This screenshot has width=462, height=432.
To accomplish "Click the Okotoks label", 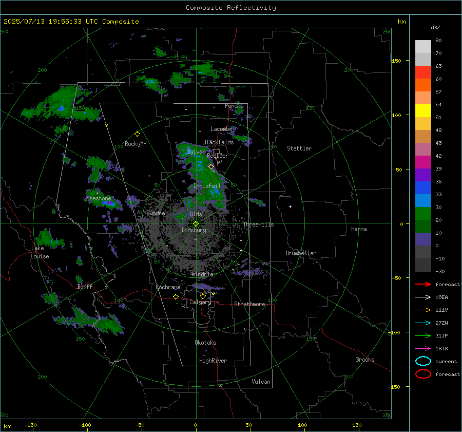I will point(205,342).
